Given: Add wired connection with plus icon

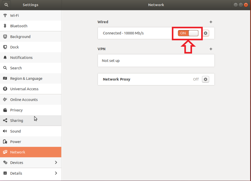Looking at the screenshot, I should [x=211, y=22].
